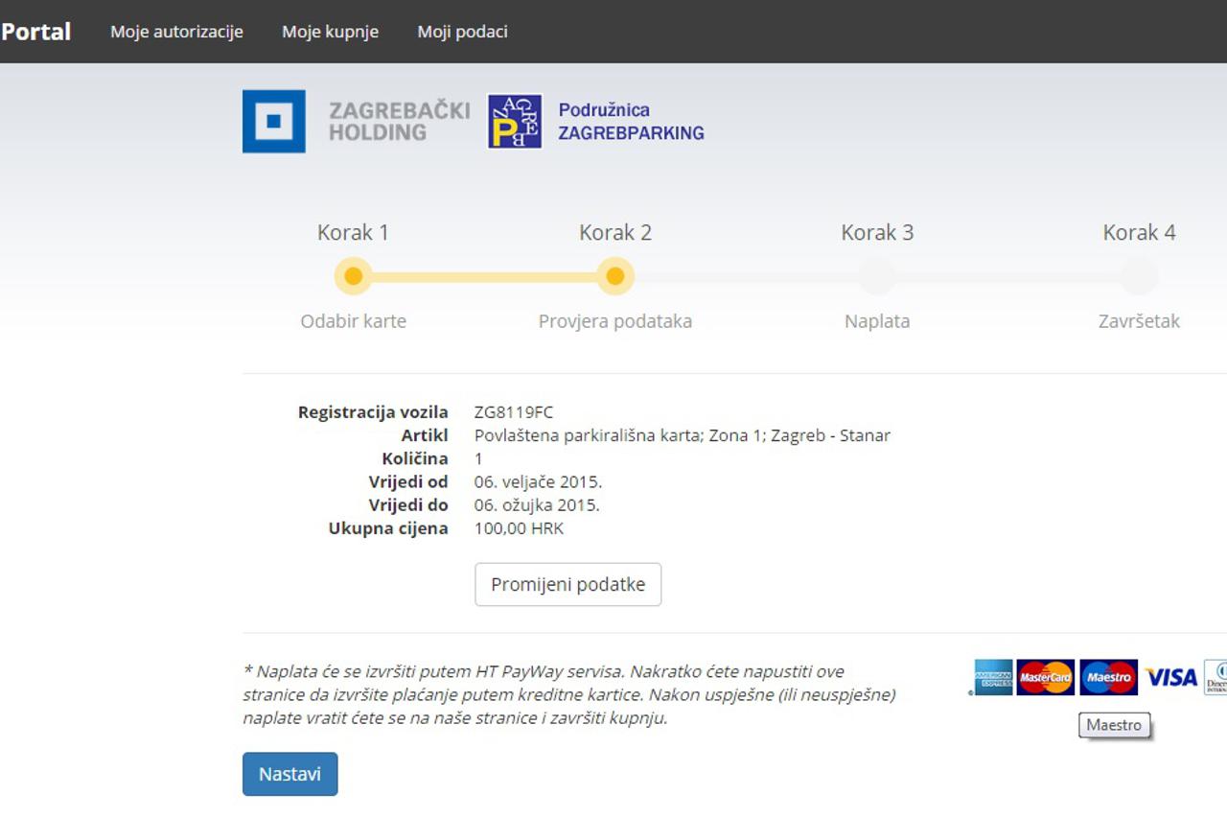Click the Maestro tooltip label
Viewport: 1227px width, 818px height.
pos(1114,726)
